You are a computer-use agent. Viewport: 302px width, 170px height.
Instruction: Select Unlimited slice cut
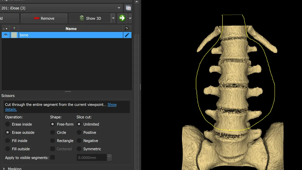coord(88,124)
